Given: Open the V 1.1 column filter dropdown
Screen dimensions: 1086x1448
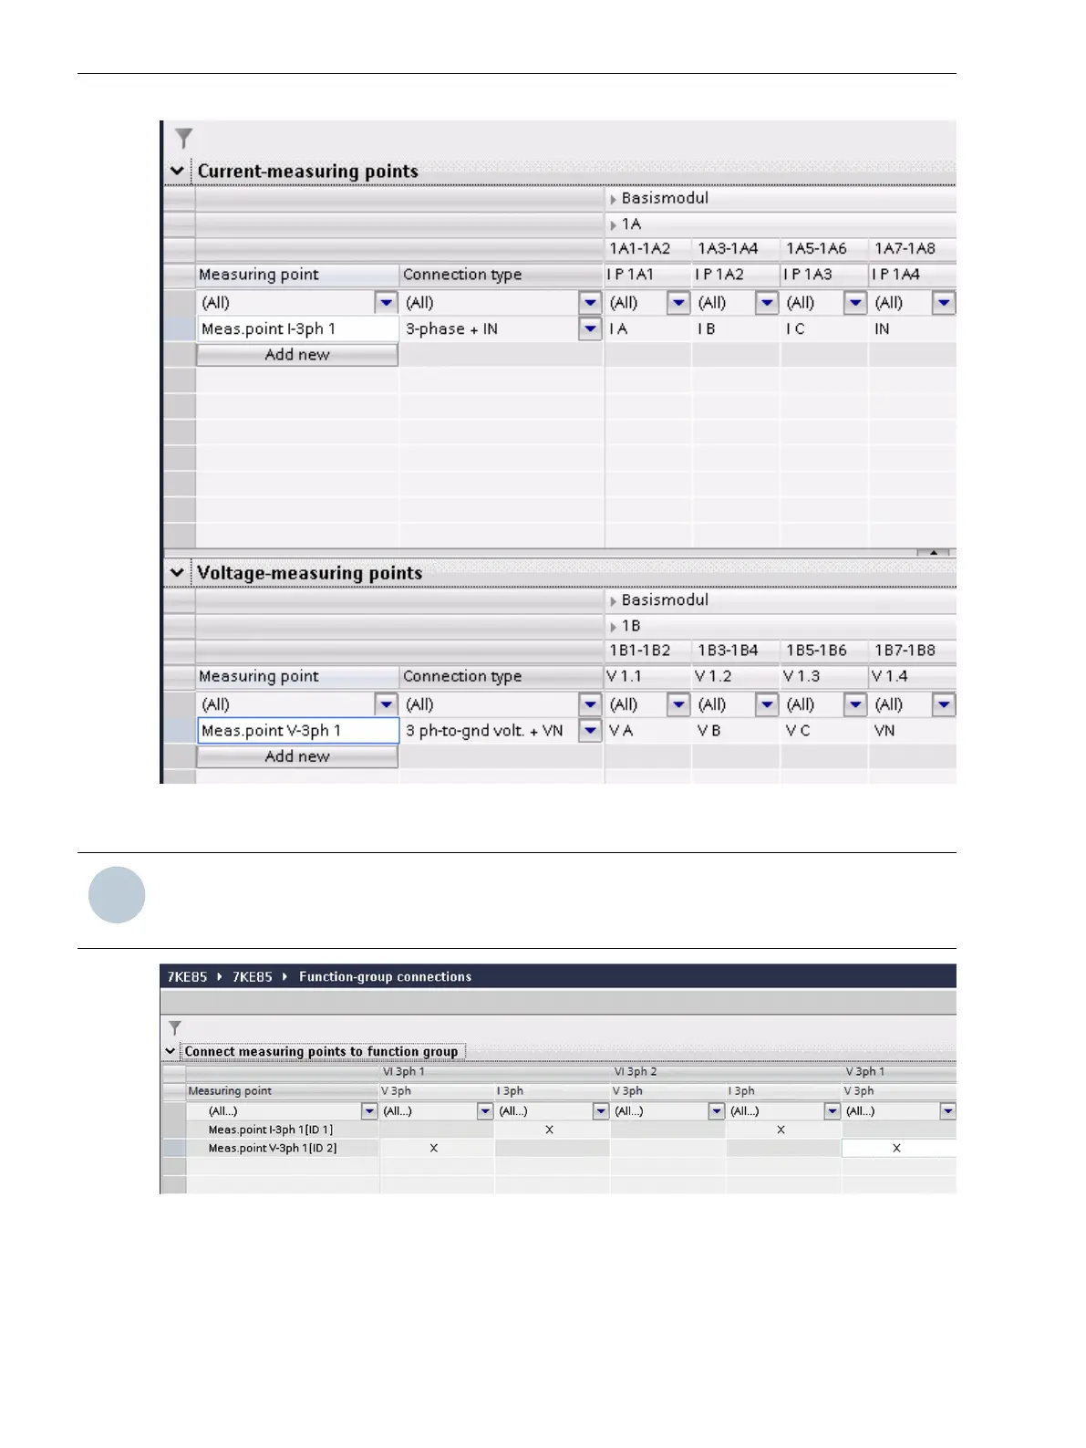Looking at the screenshot, I should pyautogui.click(x=678, y=703).
